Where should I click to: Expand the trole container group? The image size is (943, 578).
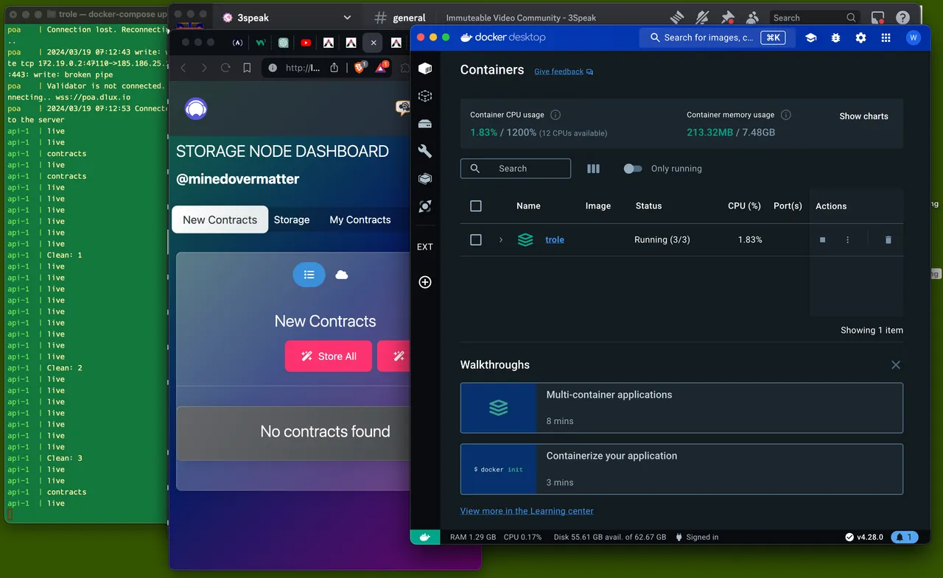501,240
